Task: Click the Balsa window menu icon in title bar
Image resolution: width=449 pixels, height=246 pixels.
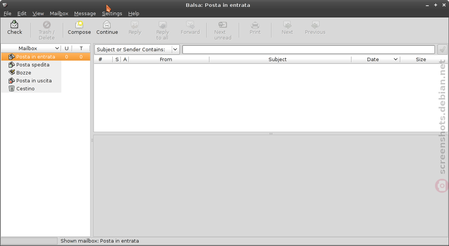Action: click(5, 5)
